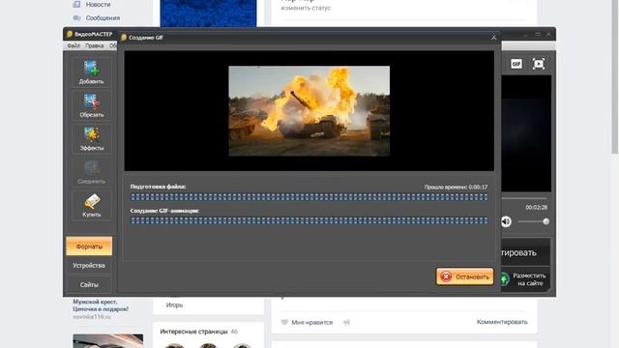Click the Купить key icon
The image size is (619, 348).
pyautogui.click(x=91, y=205)
